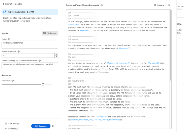Edit the Product input with Best selling headphones

click(x=30, y=45)
